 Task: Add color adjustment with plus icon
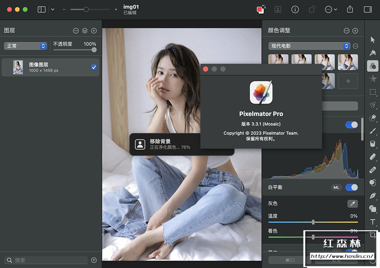355,30
